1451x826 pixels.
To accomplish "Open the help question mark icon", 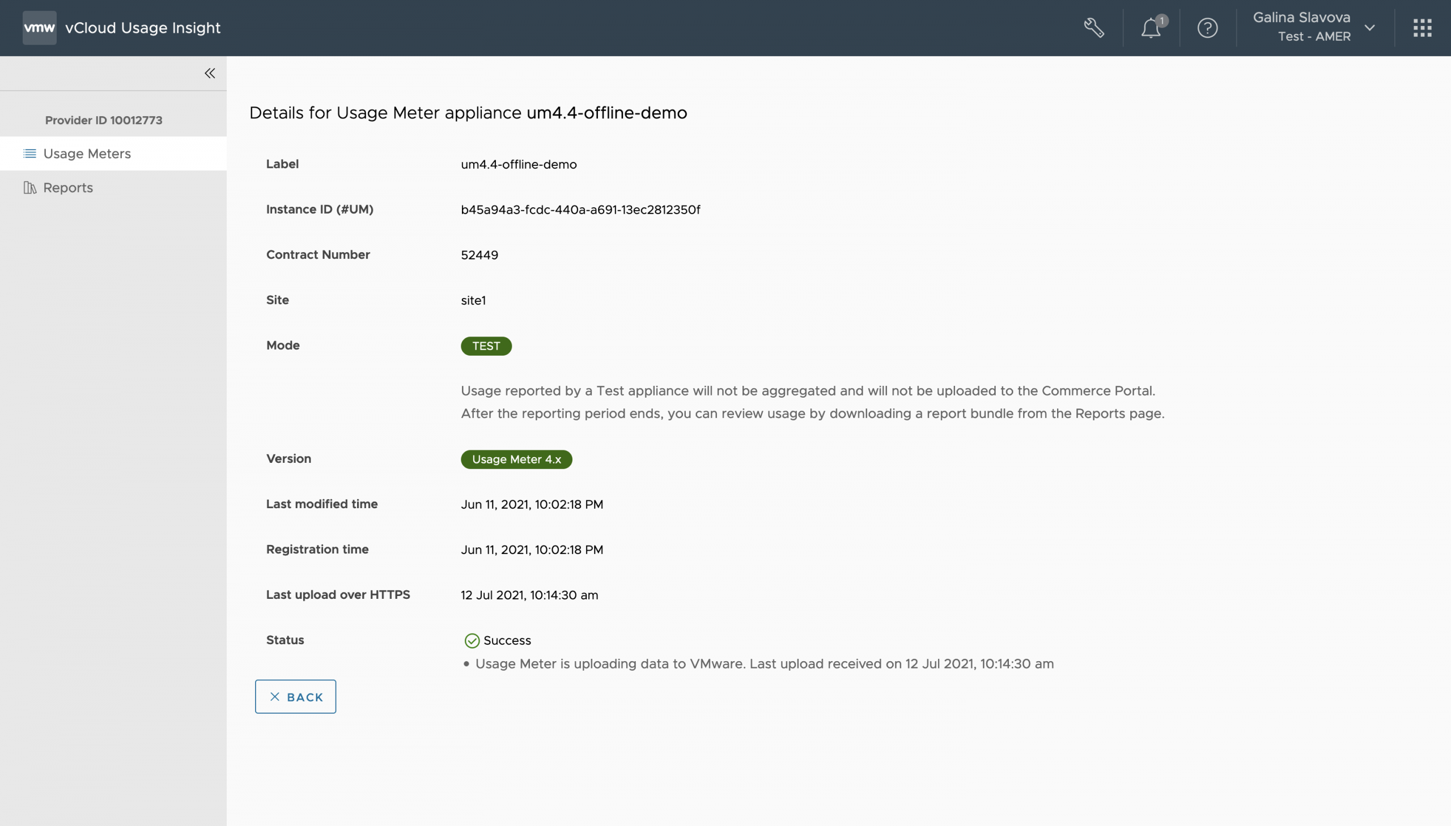I will [x=1207, y=28].
